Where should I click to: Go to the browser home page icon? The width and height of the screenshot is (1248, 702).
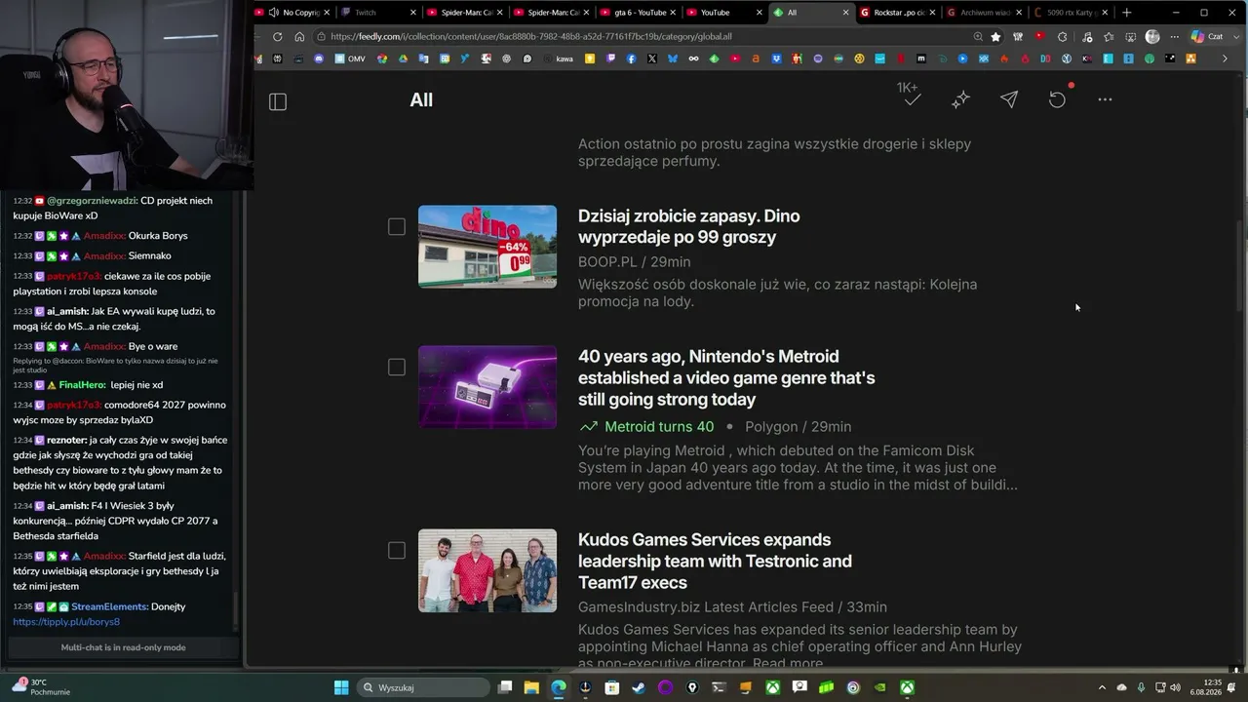click(x=299, y=37)
